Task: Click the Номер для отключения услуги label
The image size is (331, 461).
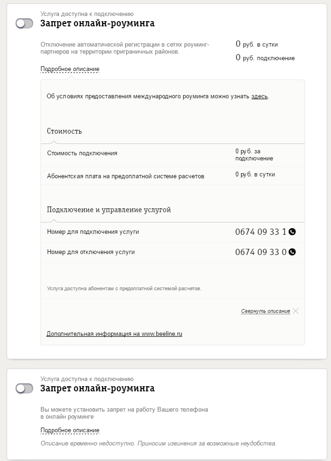Action: click(x=91, y=252)
